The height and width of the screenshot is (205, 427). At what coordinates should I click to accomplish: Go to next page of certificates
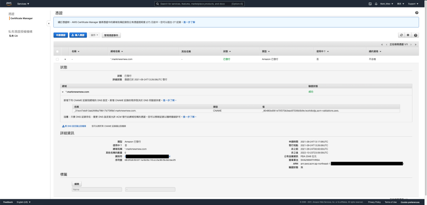411,45
